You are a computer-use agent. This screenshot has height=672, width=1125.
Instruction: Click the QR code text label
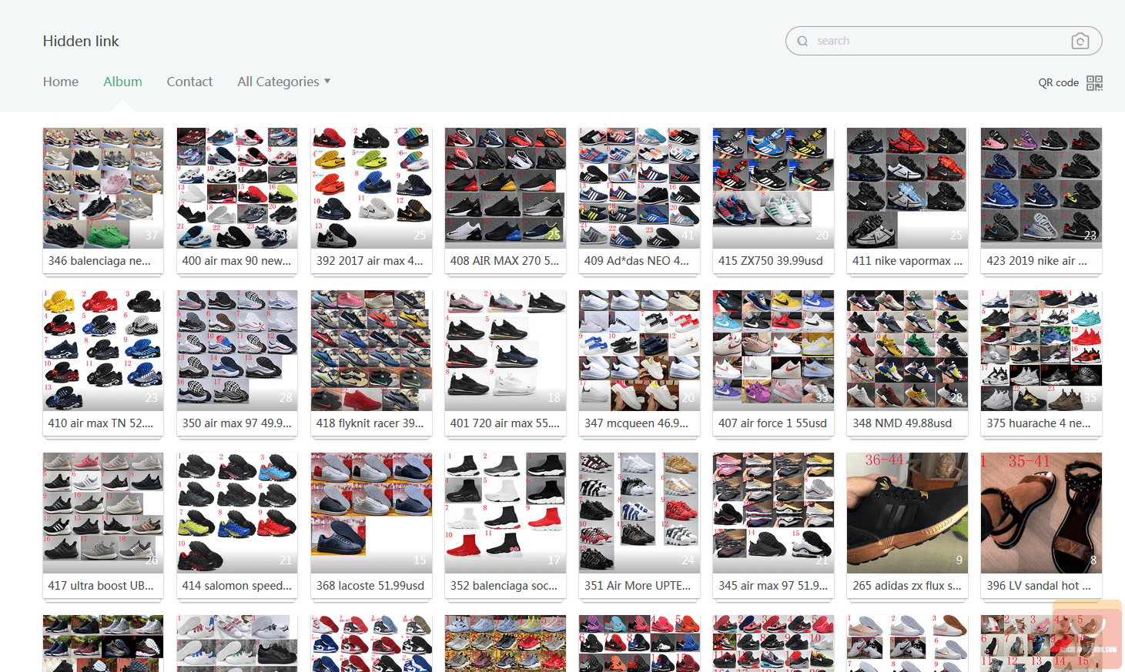(x=1058, y=82)
